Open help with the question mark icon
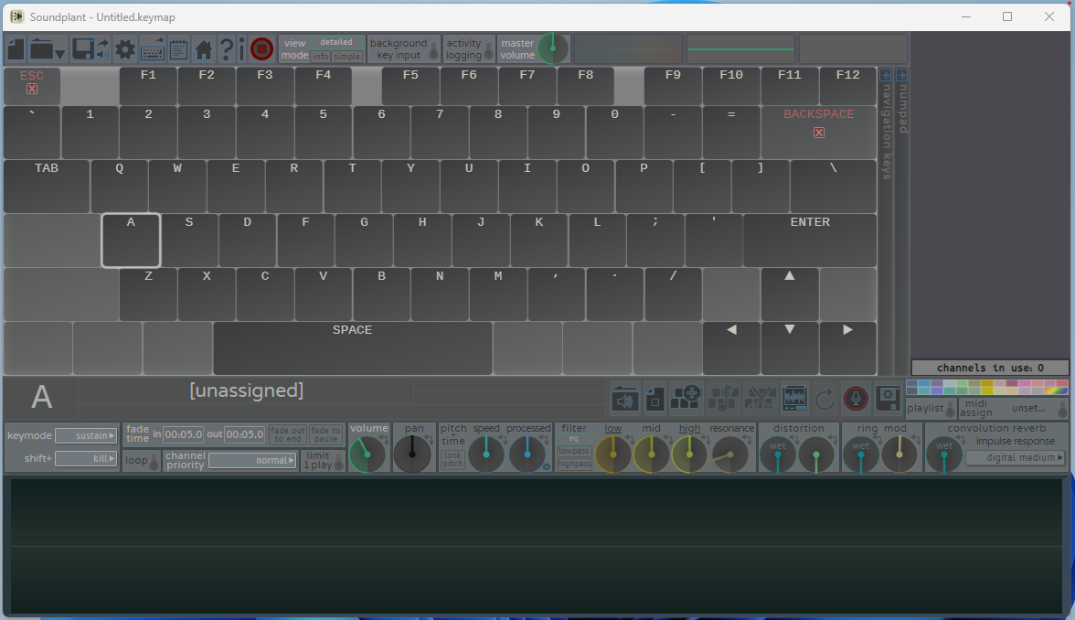This screenshot has width=1075, height=620. (226, 49)
